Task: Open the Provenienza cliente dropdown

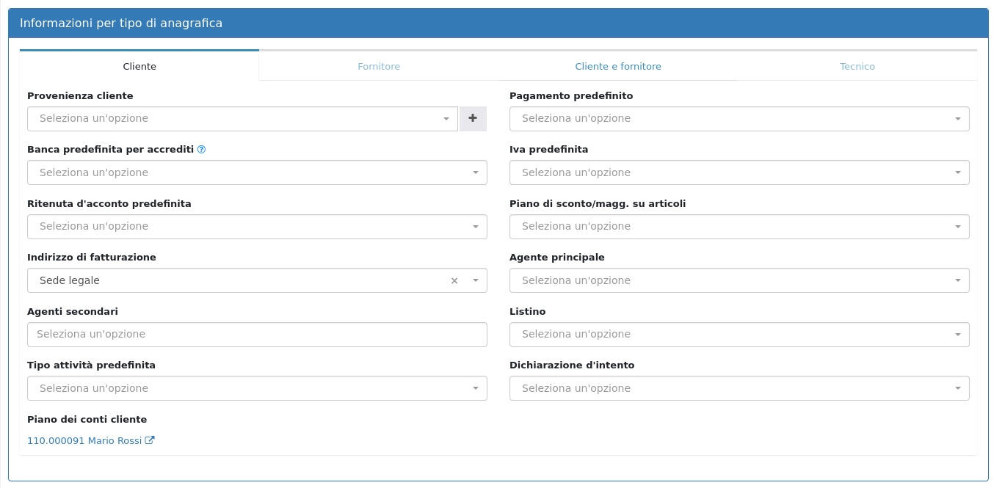Action: coord(242,119)
